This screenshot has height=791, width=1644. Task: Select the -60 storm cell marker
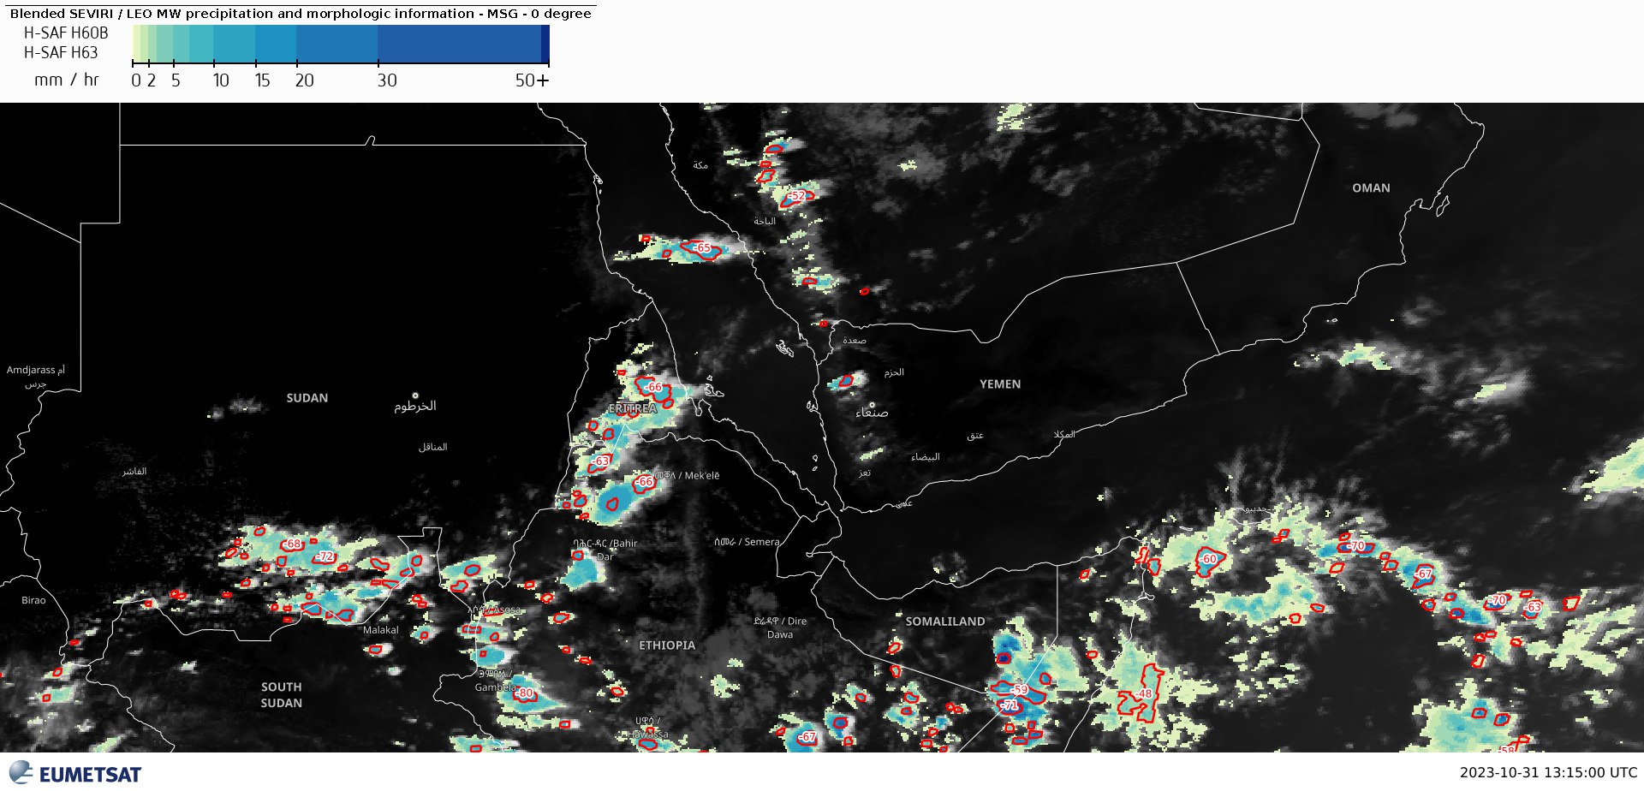click(1208, 559)
